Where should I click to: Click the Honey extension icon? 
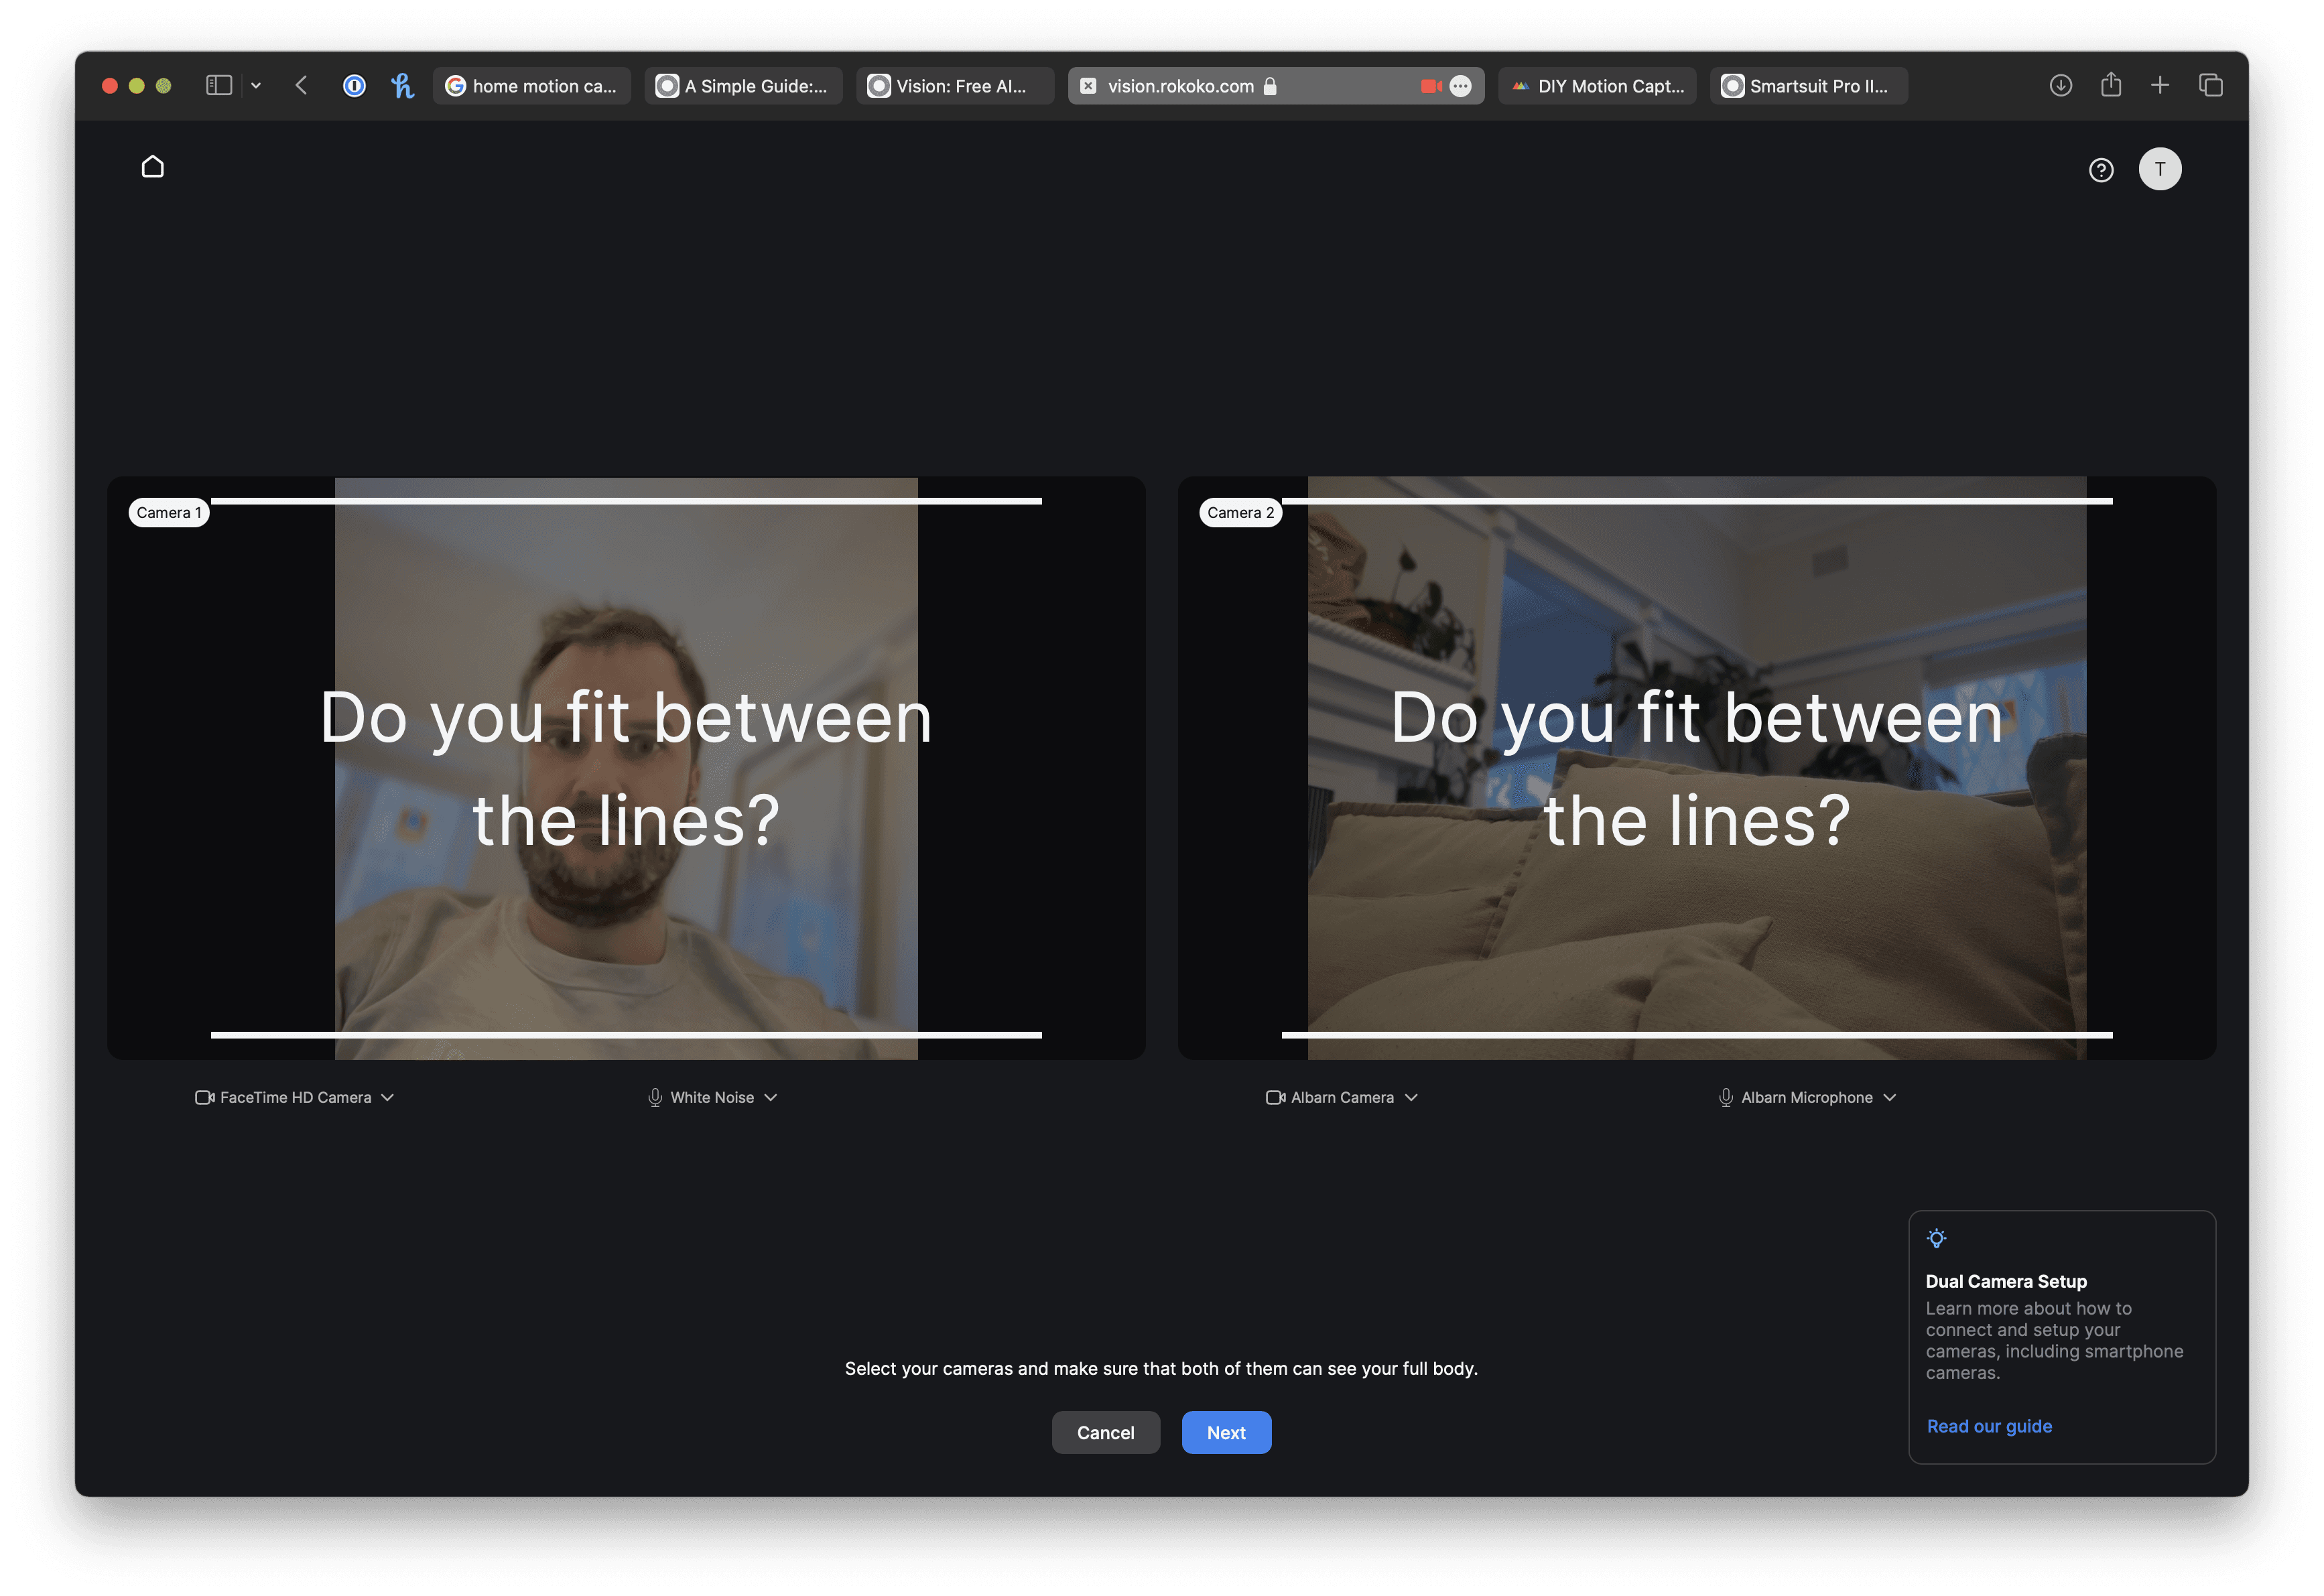(402, 86)
